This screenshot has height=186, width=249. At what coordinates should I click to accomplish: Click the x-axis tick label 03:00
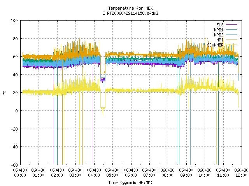75,175
